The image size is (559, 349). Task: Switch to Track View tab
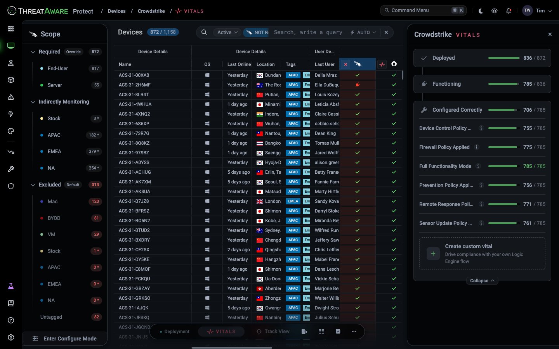[273, 332]
